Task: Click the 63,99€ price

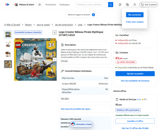Action: coord(119,58)
